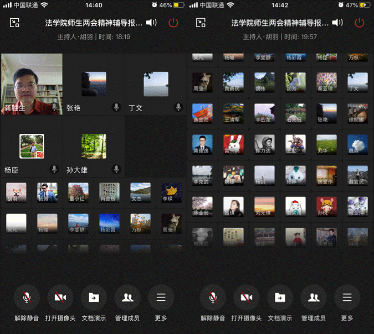
Task: Open 管理成员 on the left phone
Action: pyautogui.click(x=127, y=298)
